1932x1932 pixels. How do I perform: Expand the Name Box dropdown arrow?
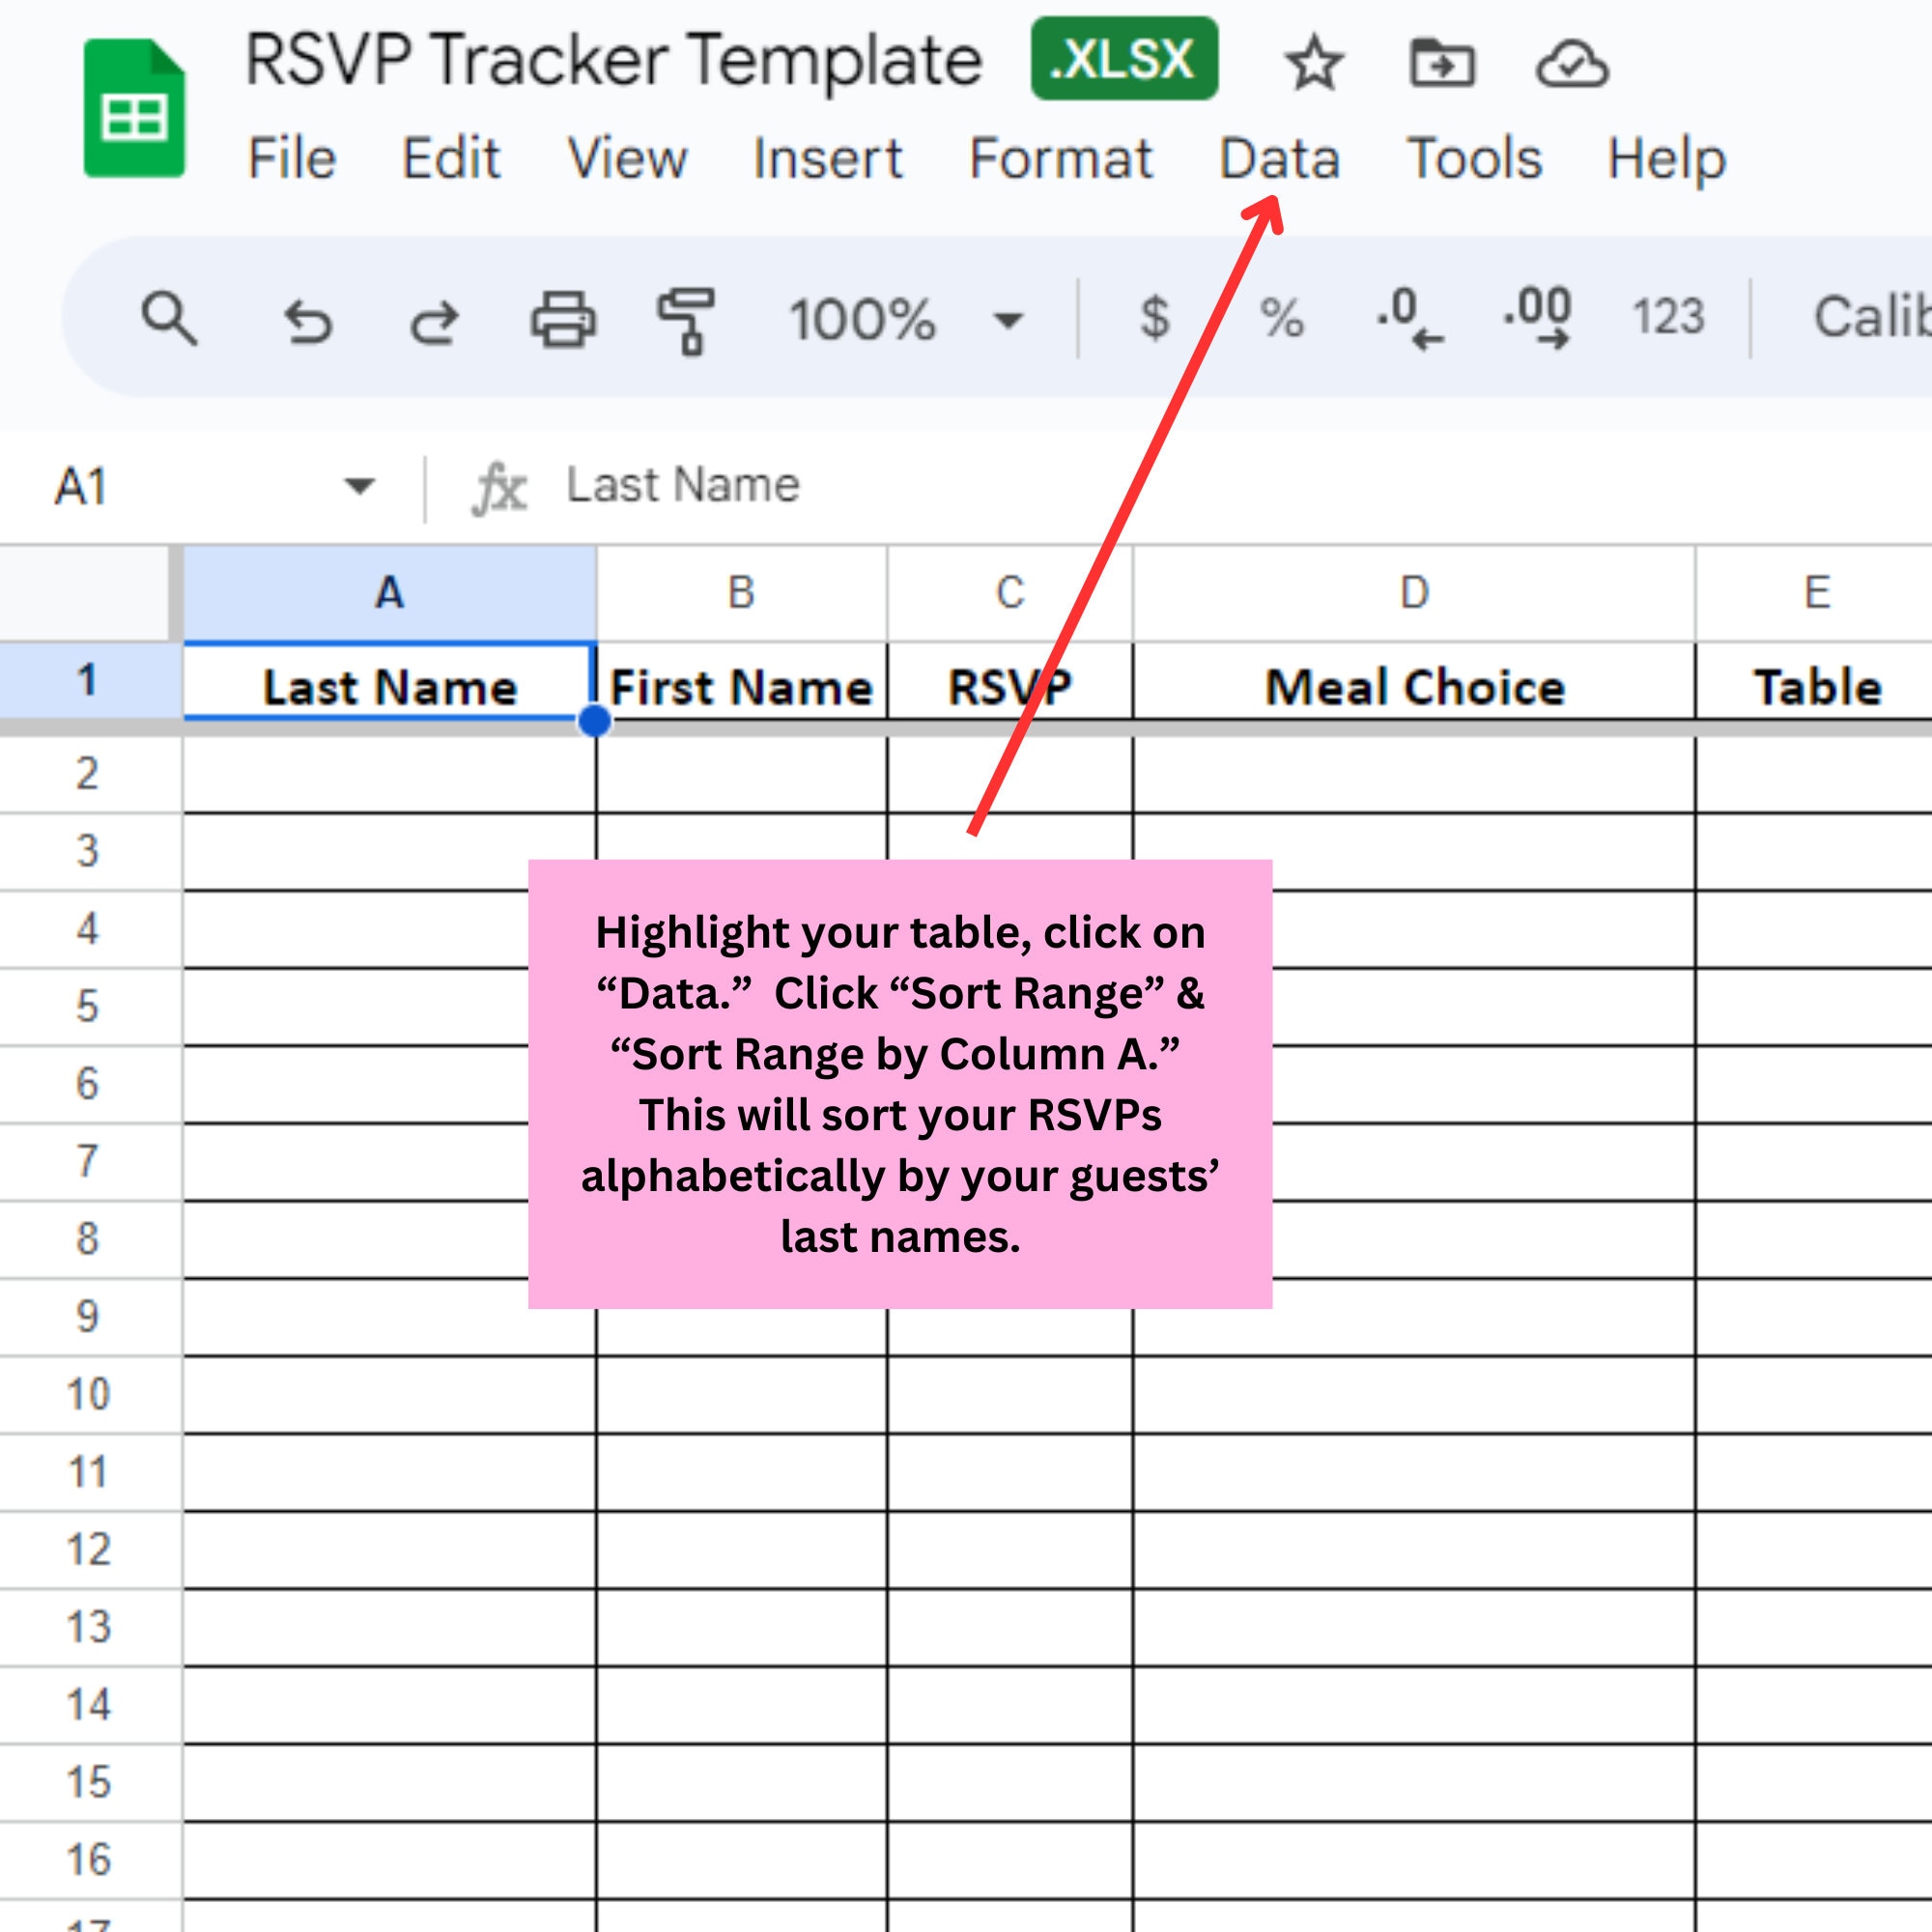pyautogui.click(x=357, y=484)
